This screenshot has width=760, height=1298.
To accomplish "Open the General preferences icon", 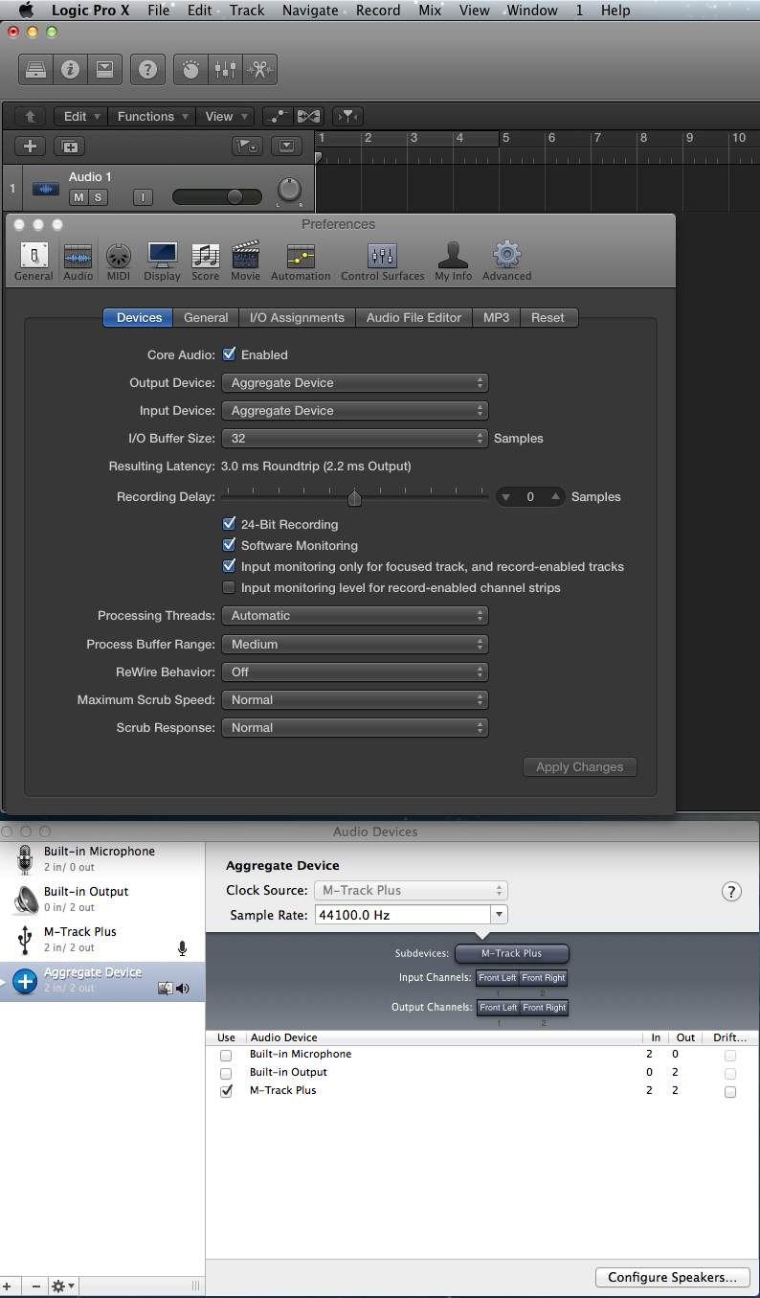I will [x=34, y=261].
